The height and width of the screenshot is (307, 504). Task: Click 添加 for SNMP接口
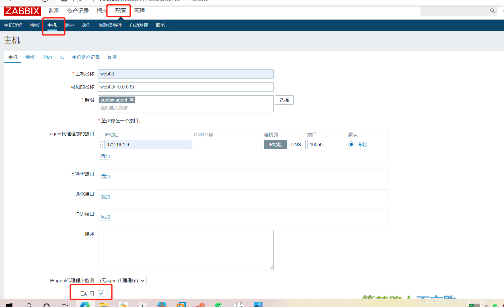pos(105,177)
